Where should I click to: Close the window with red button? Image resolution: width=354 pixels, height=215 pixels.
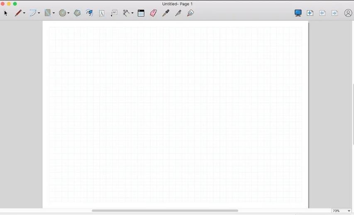[2, 4]
